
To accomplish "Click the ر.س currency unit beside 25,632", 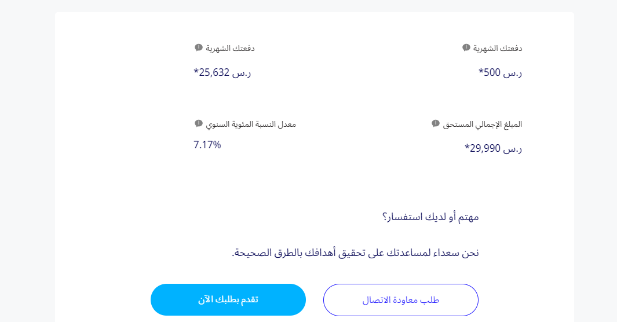I will coord(242,73).
